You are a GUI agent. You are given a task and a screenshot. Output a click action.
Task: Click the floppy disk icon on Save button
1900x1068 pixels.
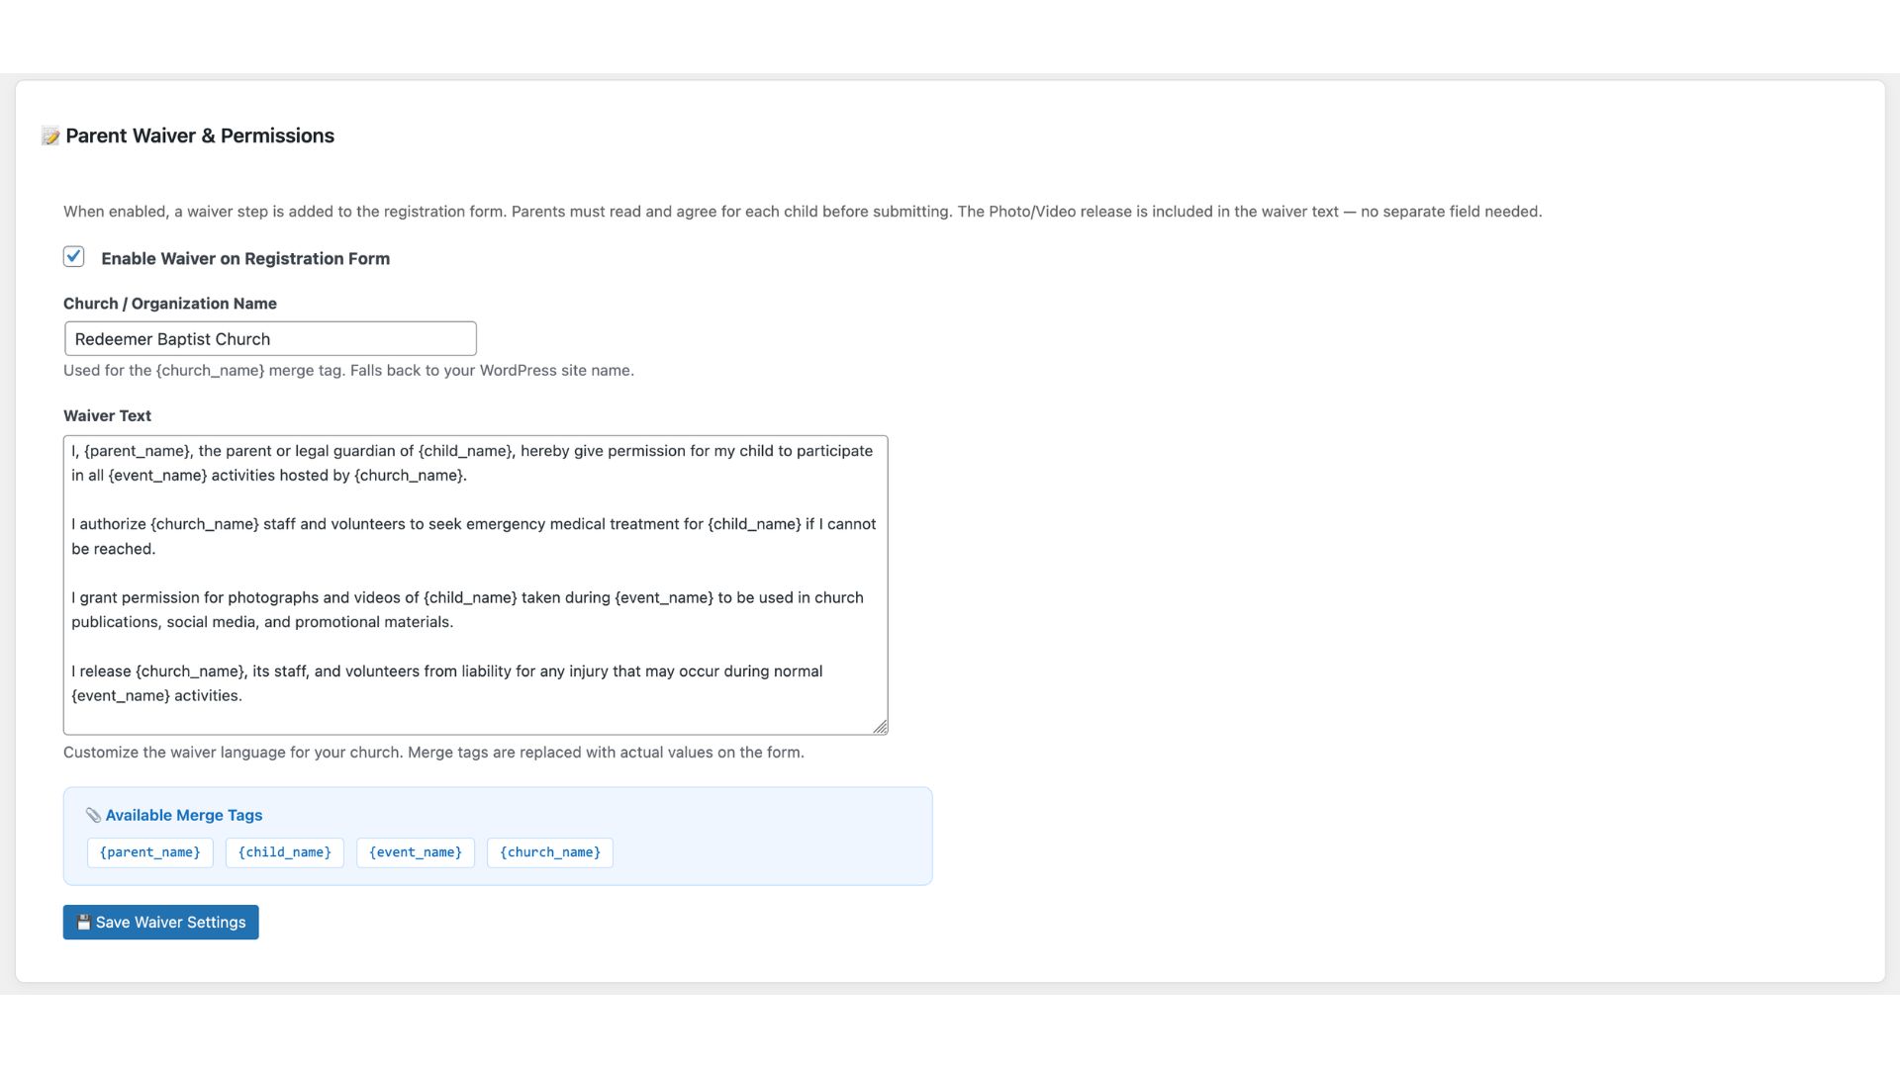(84, 922)
